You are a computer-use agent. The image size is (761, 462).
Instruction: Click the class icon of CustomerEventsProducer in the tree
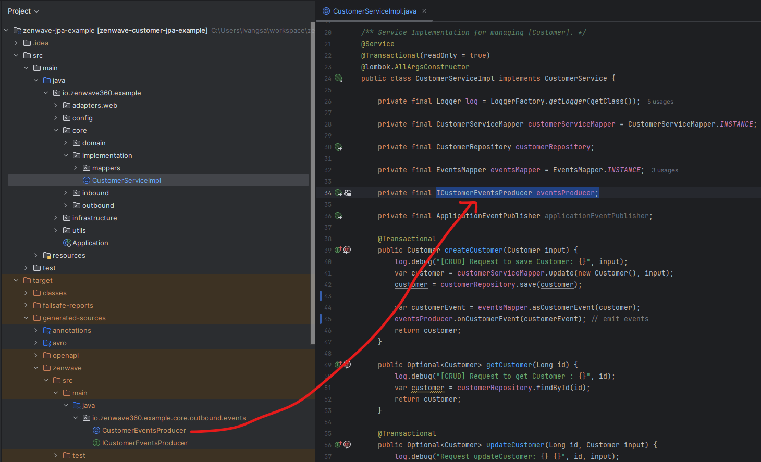pyautogui.click(x=96, y=430)
